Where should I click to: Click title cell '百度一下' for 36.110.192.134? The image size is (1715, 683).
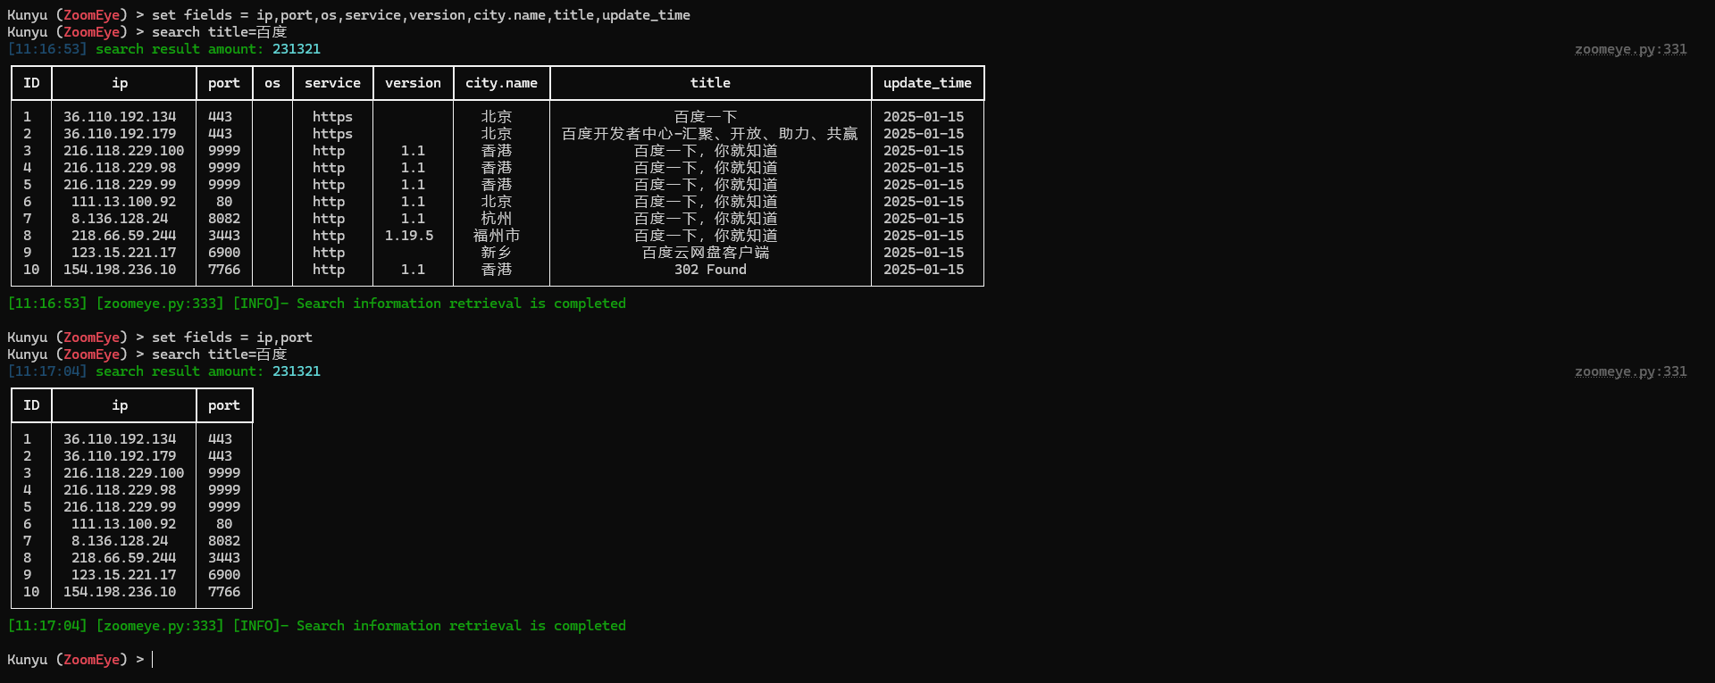click(x=706, y=117)
